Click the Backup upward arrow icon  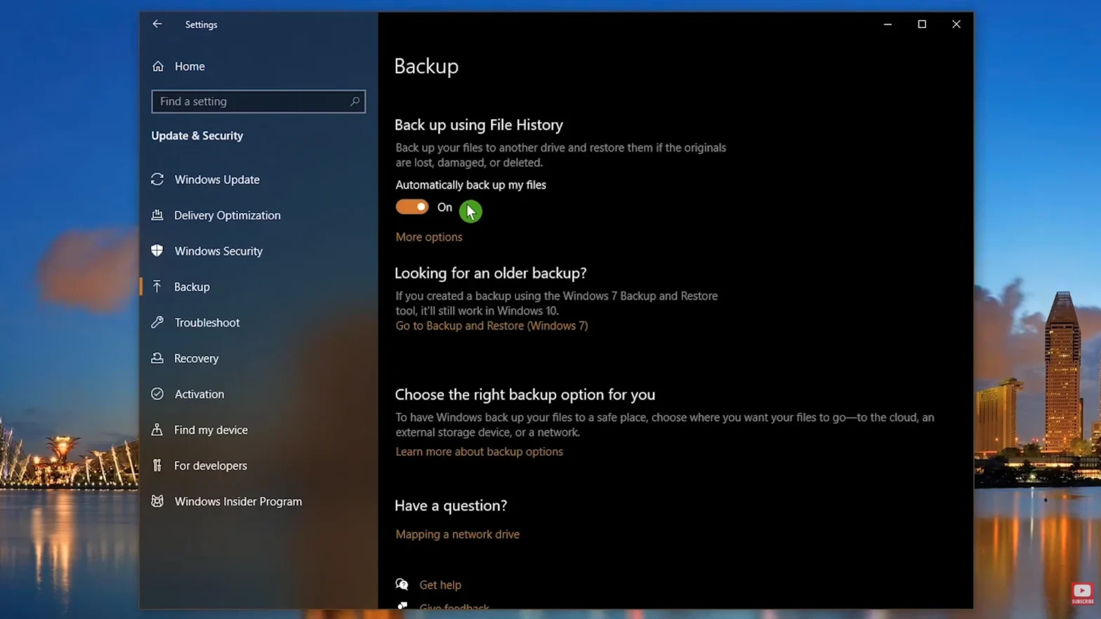click(157, 286)
